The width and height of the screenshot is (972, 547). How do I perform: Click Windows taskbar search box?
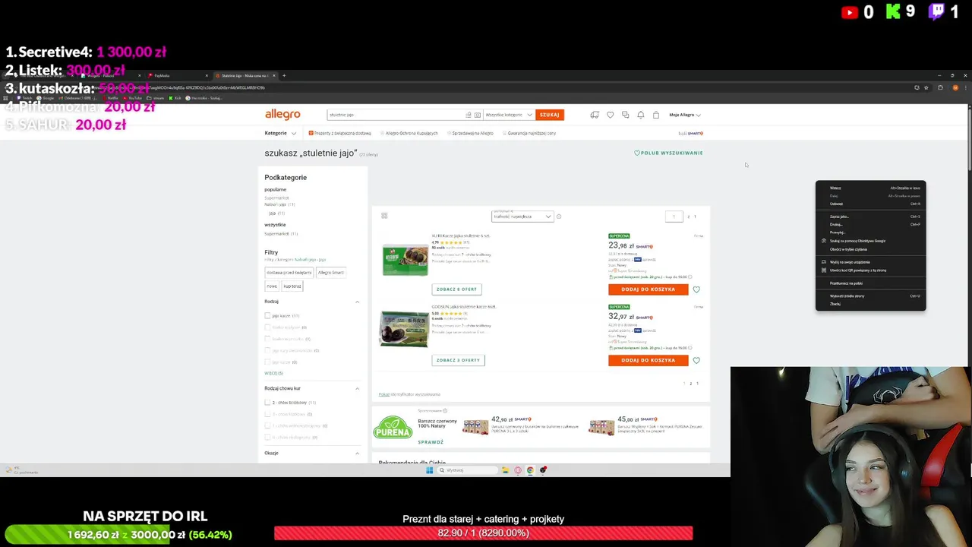coord(467,470)
